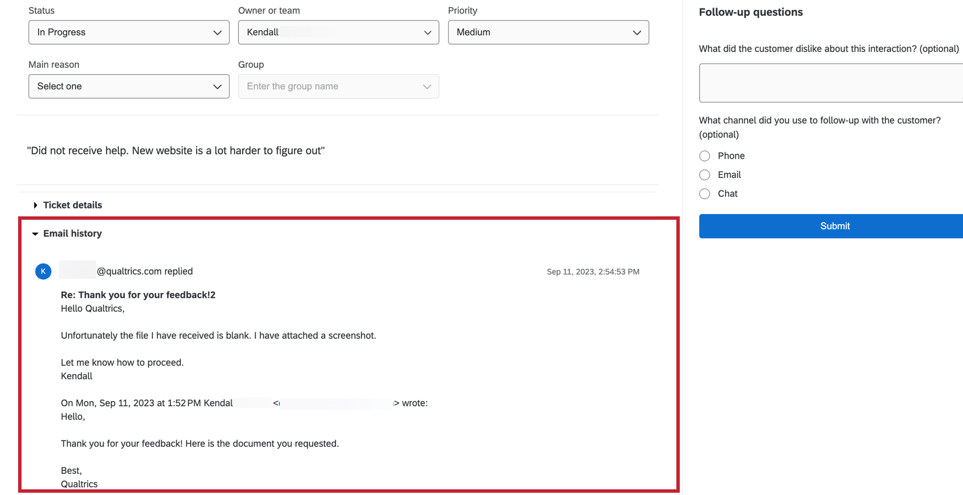
Task: Click the Submit button
Action: [834, 226]
